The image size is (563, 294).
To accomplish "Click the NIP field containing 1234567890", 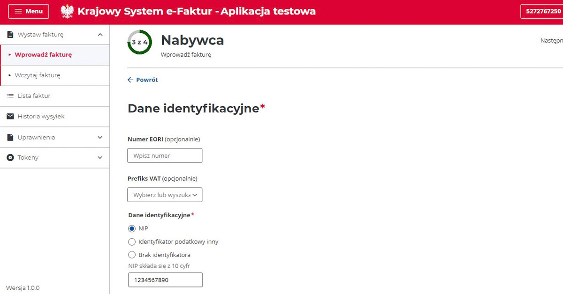I will coord(165,280).
